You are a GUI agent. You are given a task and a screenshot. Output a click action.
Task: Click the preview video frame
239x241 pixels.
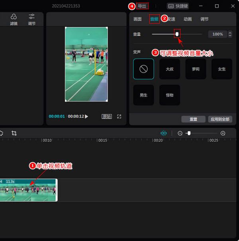pyautogui.click(x=86, y=64)
